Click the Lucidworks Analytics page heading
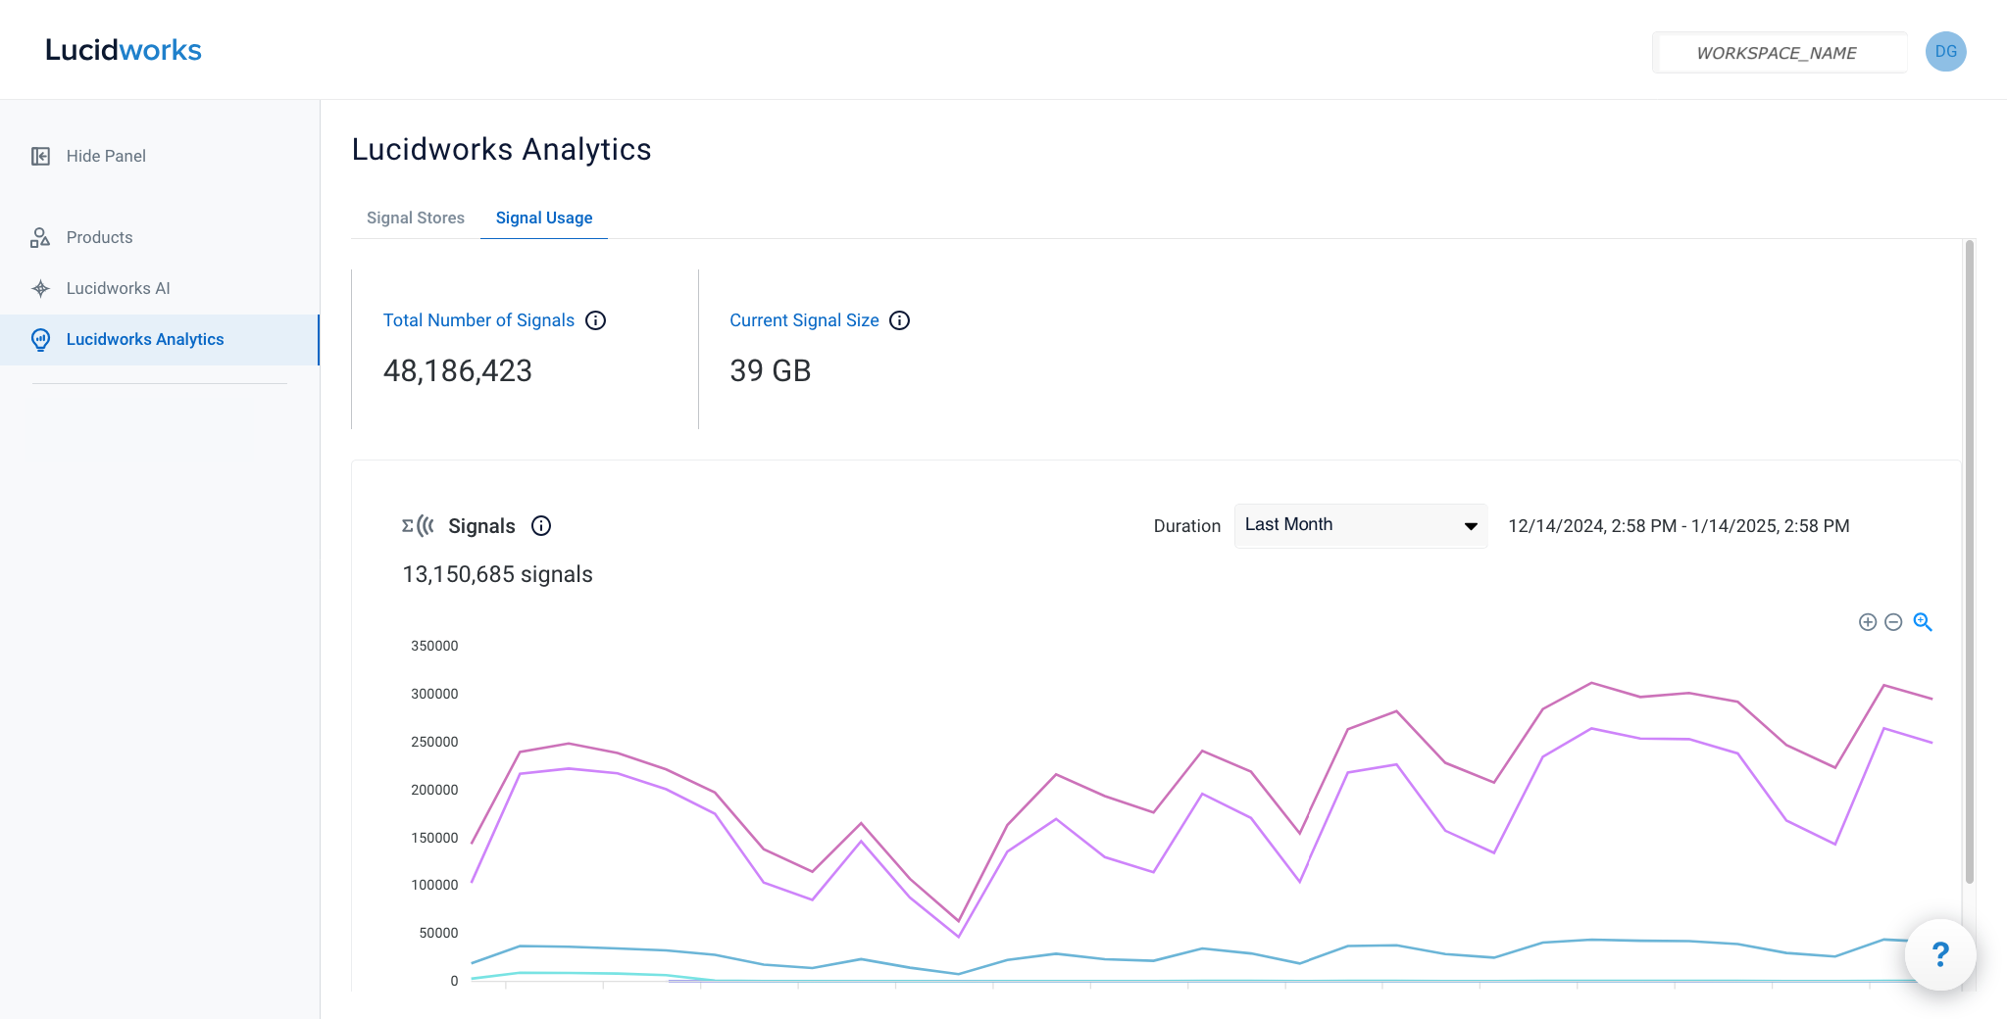2007x1019 pixels. 501,149
